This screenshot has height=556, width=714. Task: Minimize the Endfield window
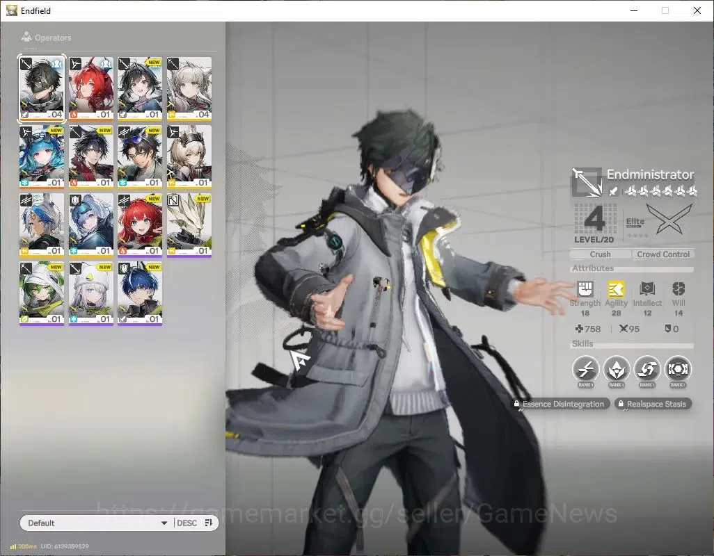pos(634,10)
